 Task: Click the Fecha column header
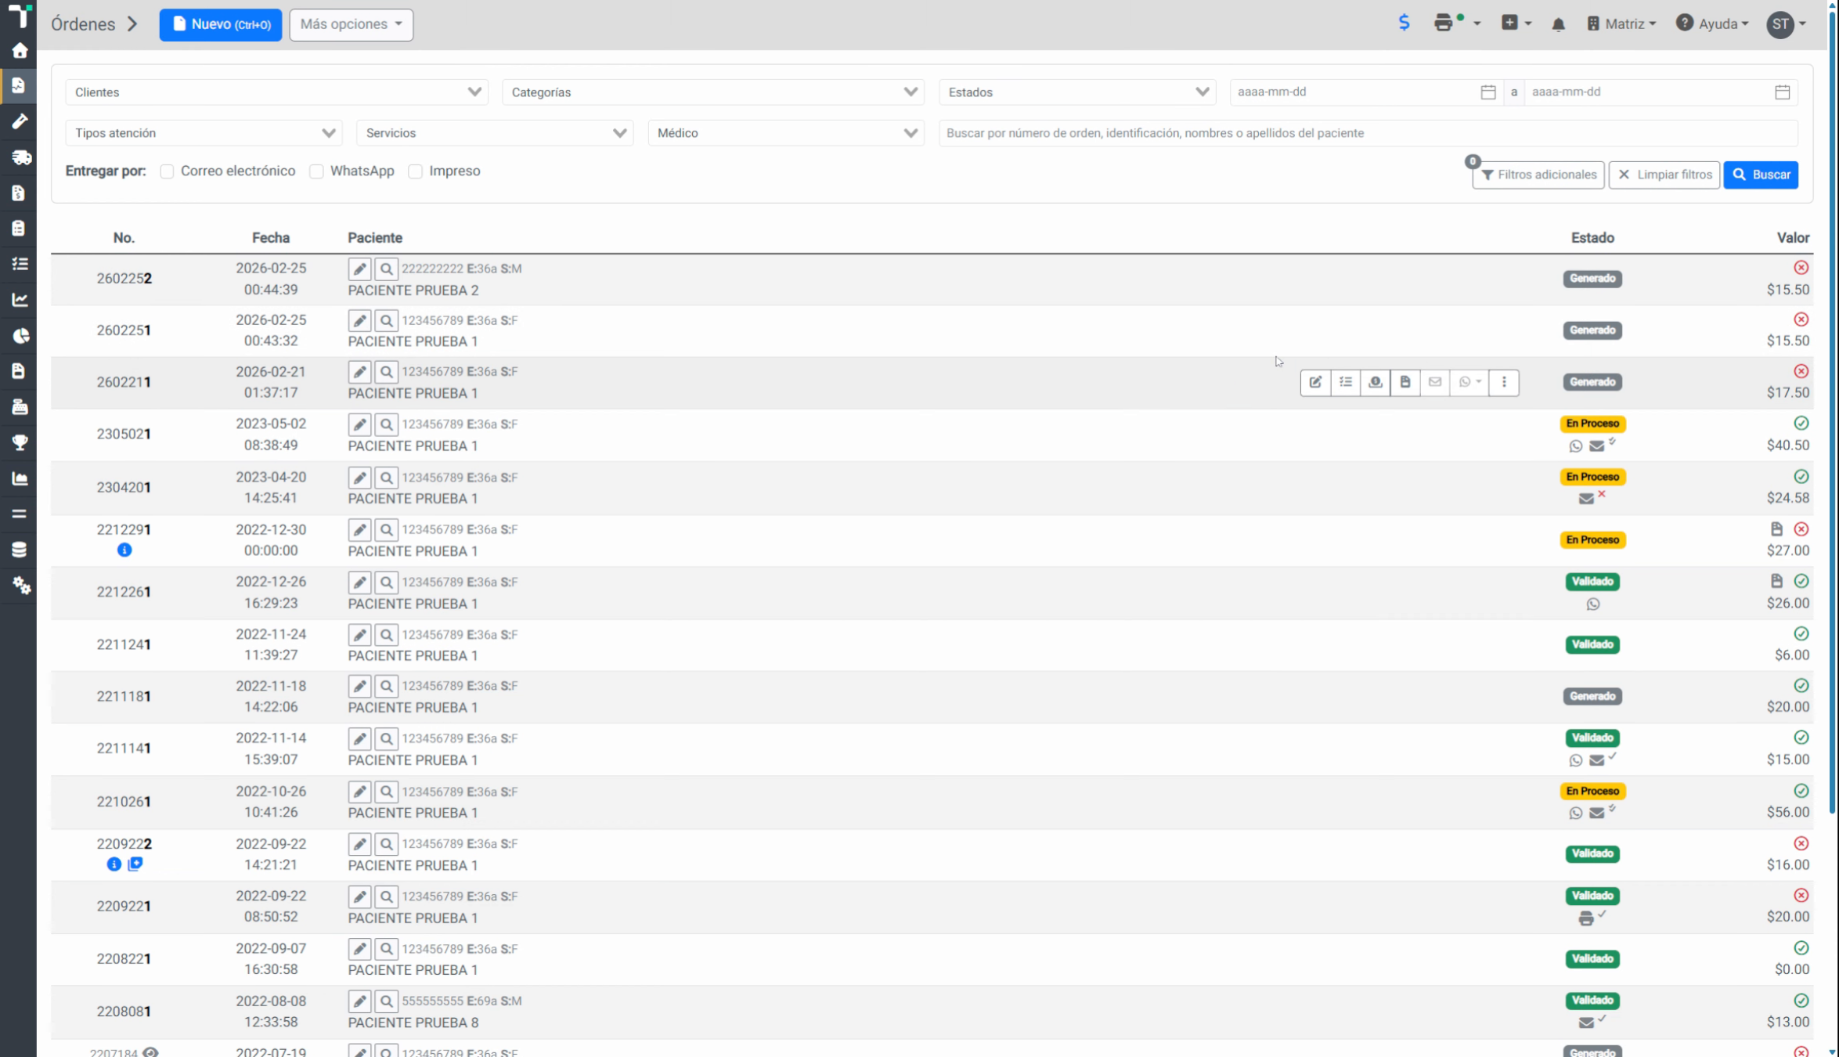271,238
